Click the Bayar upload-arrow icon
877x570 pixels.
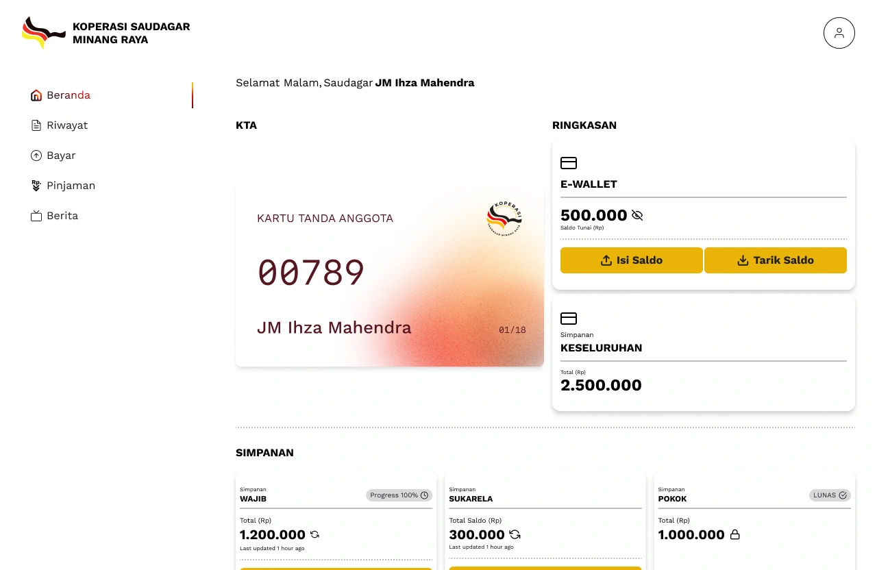tap(36, 156)
